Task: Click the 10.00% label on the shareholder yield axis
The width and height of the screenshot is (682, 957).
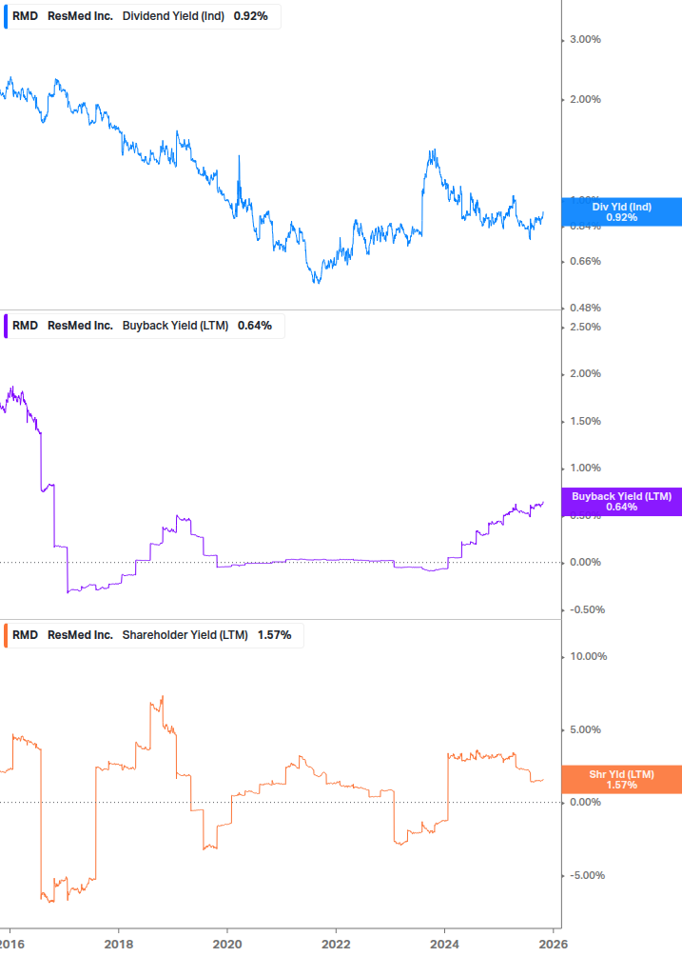Action: [x=588, y=656]
